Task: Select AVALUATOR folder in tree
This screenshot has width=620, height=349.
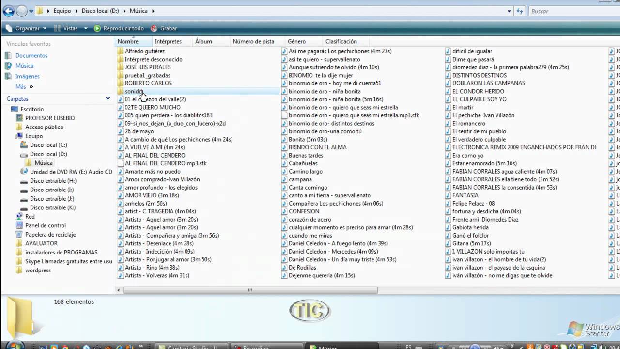Action: (41, 243)
